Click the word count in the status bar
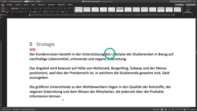This screenshot has height=111, width=197. click(x=16, y=109)
